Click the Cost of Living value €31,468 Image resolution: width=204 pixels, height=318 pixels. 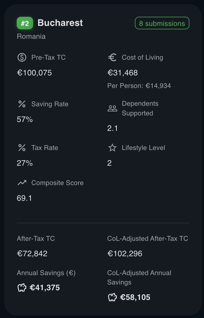coord(123,72)
